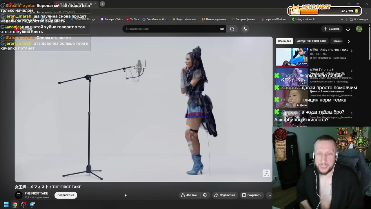
Task: Open the taskbar app with red badge
Action: pyautogui.click(x=23, y=204)
